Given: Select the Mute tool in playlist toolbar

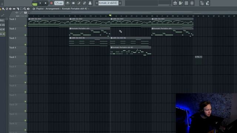Looking at the screenshot, I should [10, 9].
